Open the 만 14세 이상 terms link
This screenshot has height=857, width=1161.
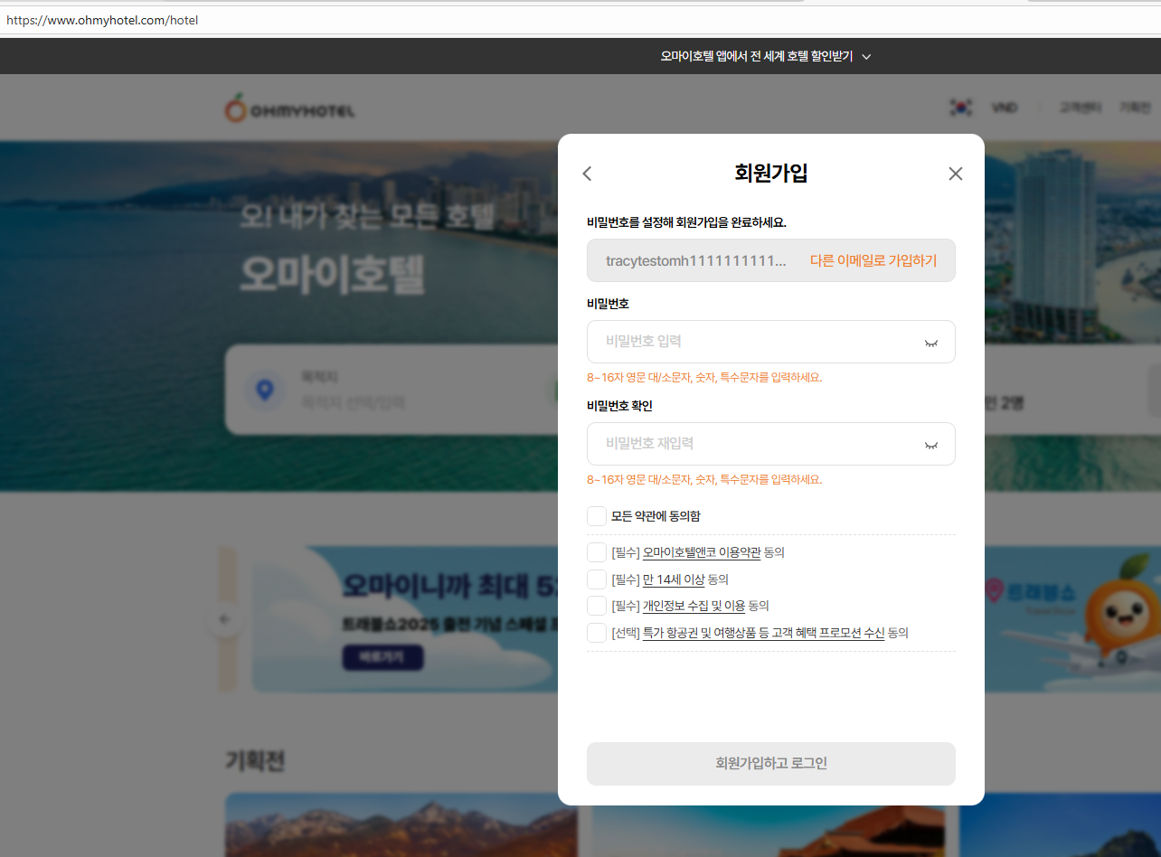[x=674, y=579]
